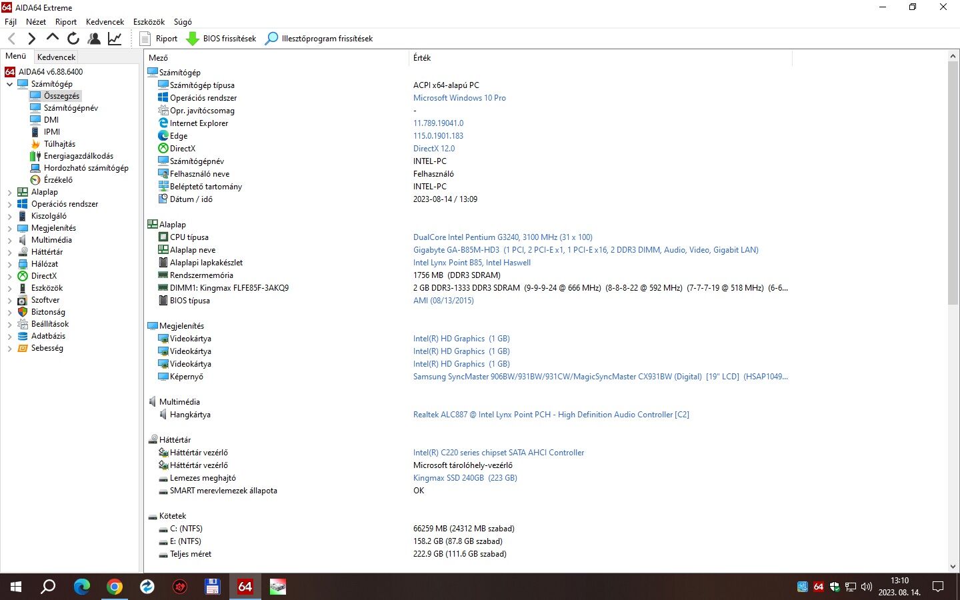Image resolution: width=960 pixels, height=600 pixels.
Task: Select Adatbázis item in tree
Action: click(x=48, y=336)
